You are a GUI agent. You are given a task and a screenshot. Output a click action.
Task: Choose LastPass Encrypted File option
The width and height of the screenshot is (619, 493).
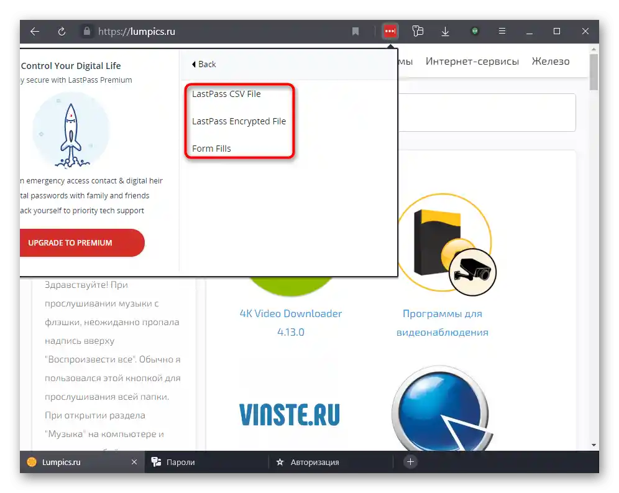pos(239,121)
